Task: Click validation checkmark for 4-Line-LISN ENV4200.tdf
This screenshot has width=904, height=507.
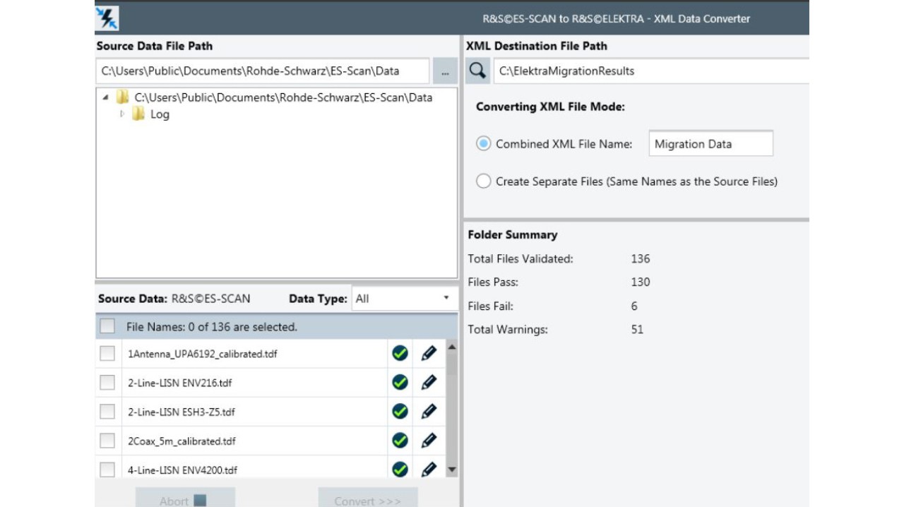Action: 400,469
